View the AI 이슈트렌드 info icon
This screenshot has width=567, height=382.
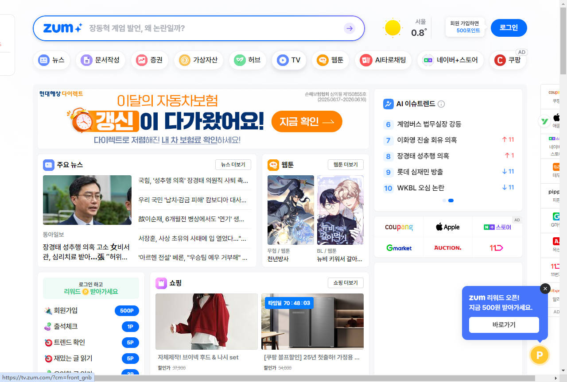(441, 104)
